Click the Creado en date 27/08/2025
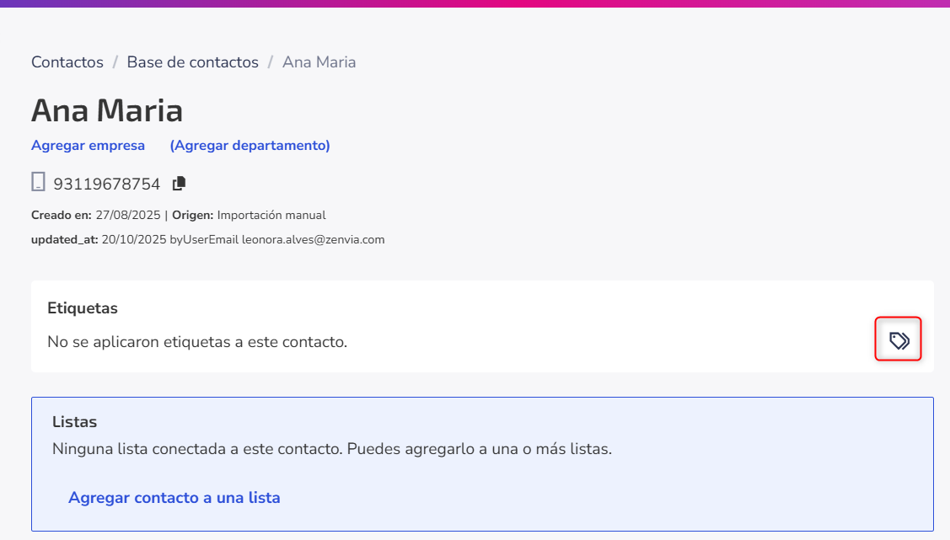Viewport: 950px width, 540px height. [x=128, y=216]
